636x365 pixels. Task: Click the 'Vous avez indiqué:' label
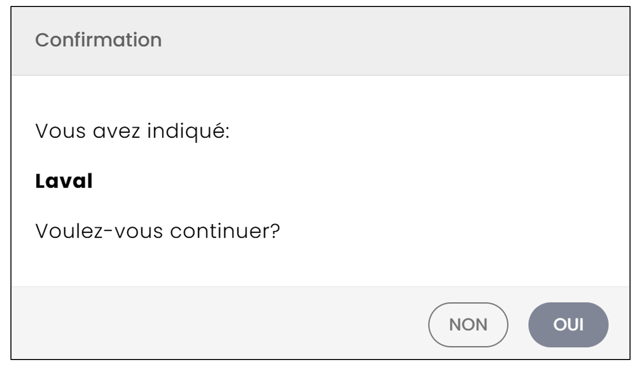[132, 132]
